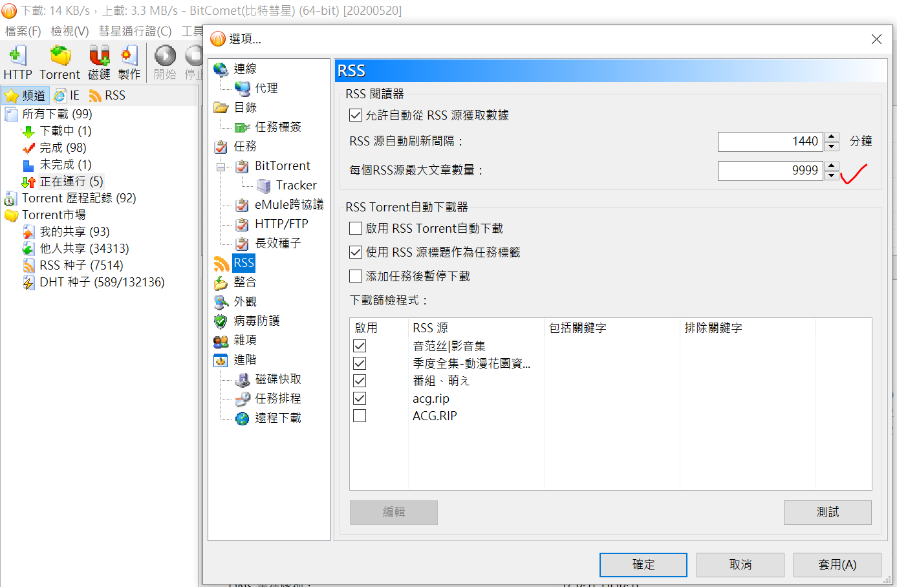Open the 彗星通行證(C) menu
Image resolution: width=897 pixels, height=587 pixels.
point(135,31)
